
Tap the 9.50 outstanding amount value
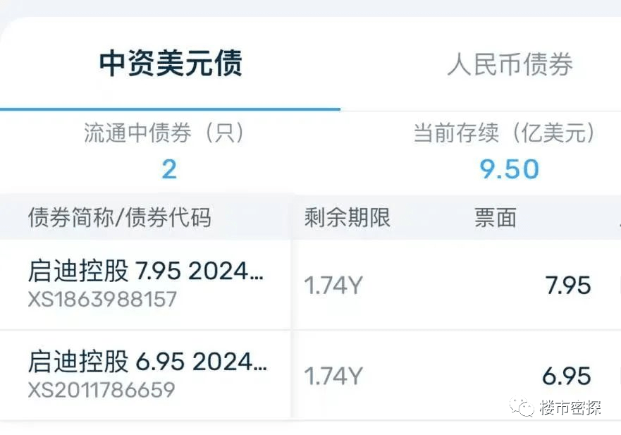pyautogui.click(x=509, y=169)
